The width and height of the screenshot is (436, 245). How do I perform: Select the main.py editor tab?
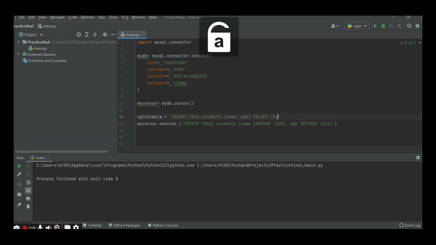[132, 35]
